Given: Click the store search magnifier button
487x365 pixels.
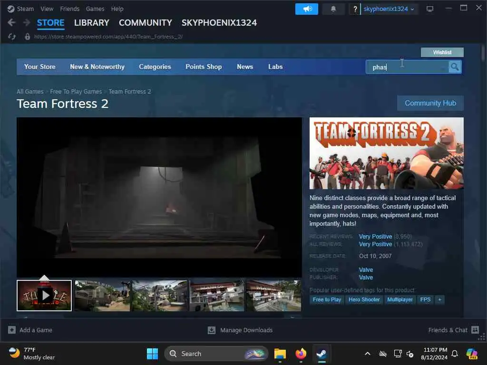Looking at the screenshot, I should [x=455, y=67].
